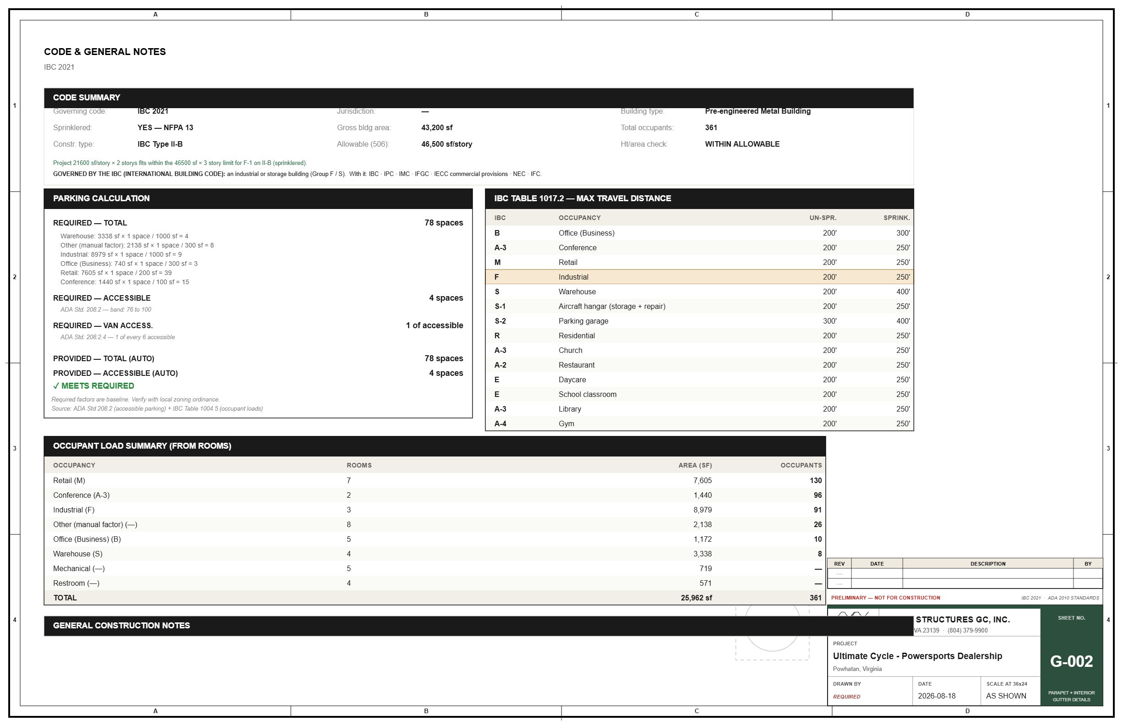1123x726 pixels.
Task: Select the title block date '2026-08-18'
Action: (x=937, y=696)
